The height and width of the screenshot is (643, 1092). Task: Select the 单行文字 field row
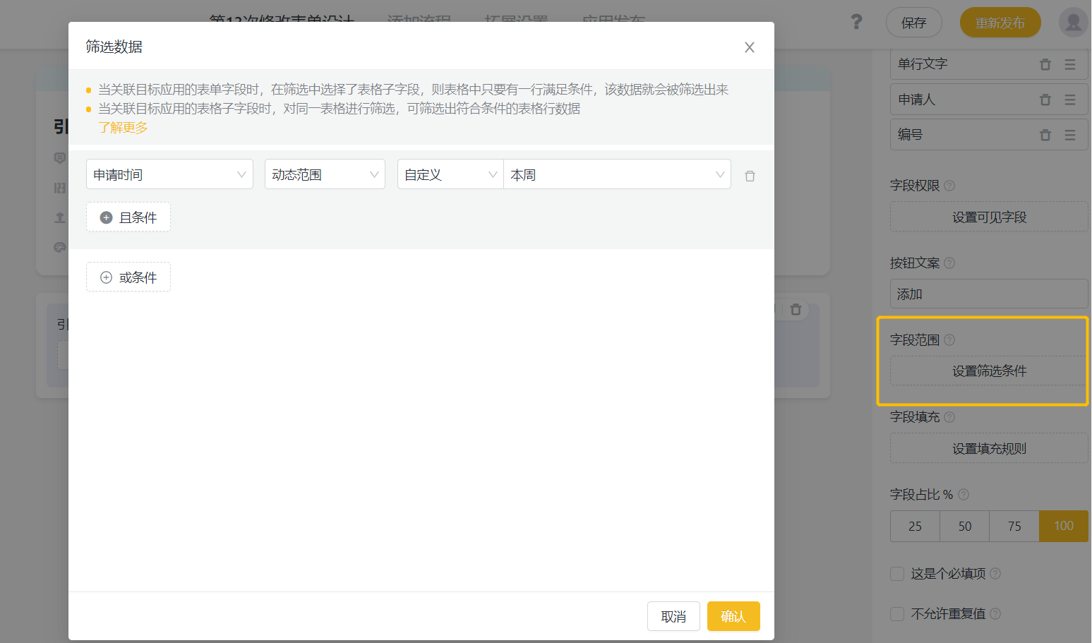point(989,64)
